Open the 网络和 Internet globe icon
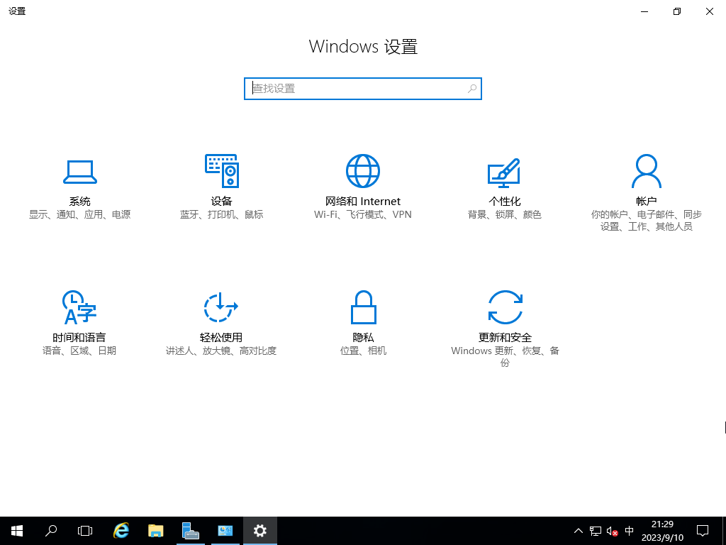 coord(363,171)
